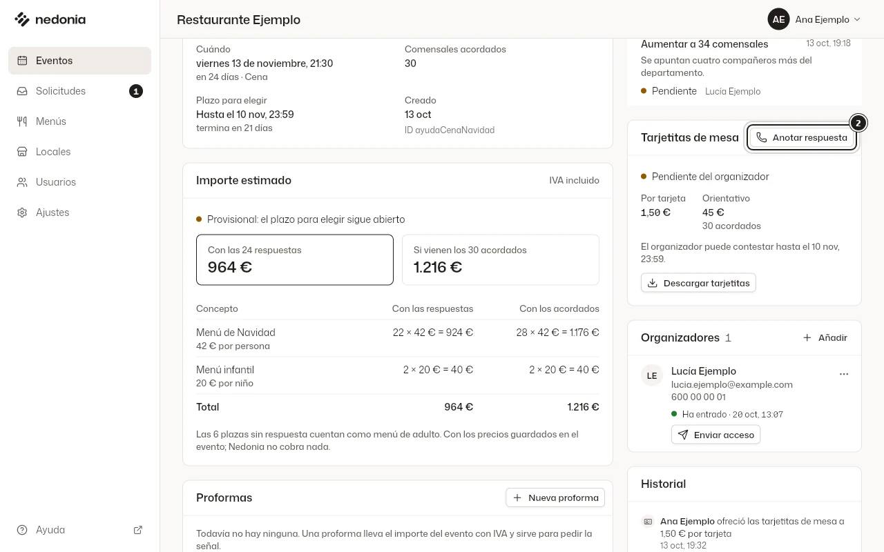
Task: Click the phone icon in Anotar respuesta
Action: coord(761,137)
